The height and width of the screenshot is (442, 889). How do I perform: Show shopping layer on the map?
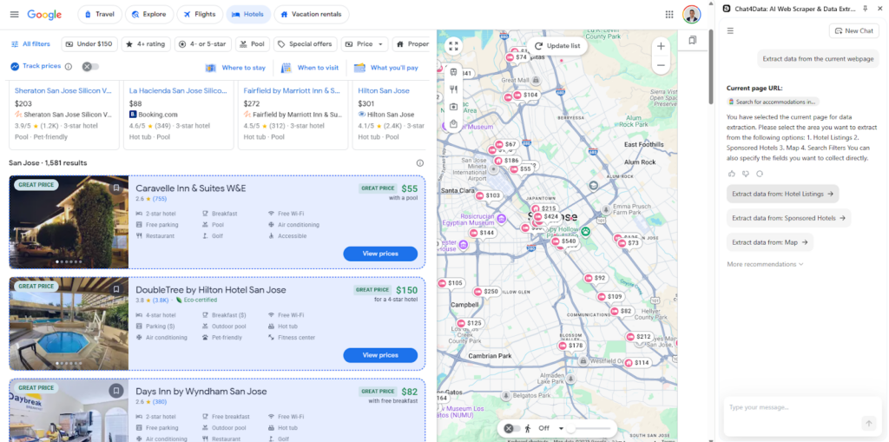click(453, 123)
